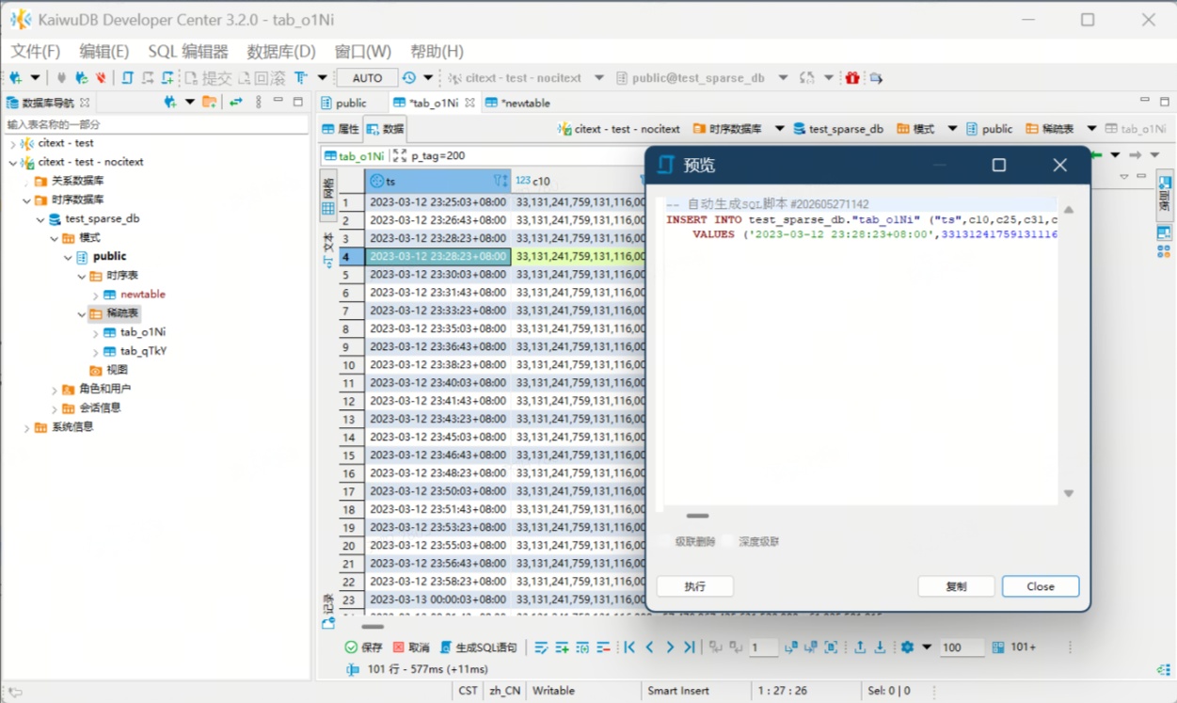Click the table name filter input field

[x=155, y=124]
